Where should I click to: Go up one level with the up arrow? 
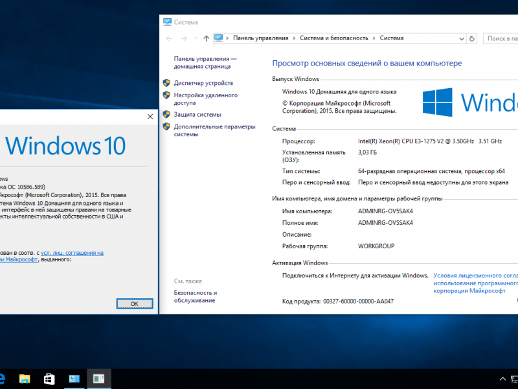(x=206, y=38)
